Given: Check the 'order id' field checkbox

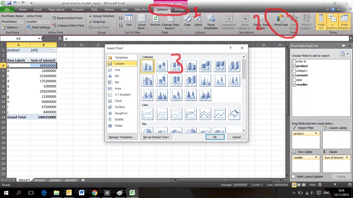Looking at the screenshot, I should (294, 61).
